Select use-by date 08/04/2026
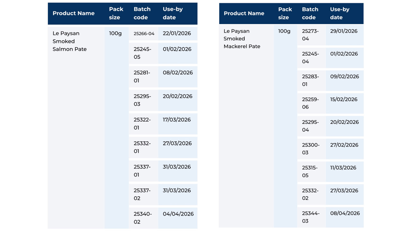 (345, 213)
